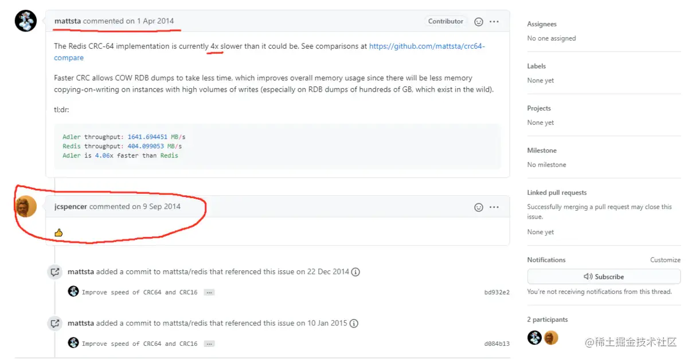Image resolution: width=688 pixels, height=359 pixels.
Task: Click the 'Adler throughput' code line
Action: point(124,137)
